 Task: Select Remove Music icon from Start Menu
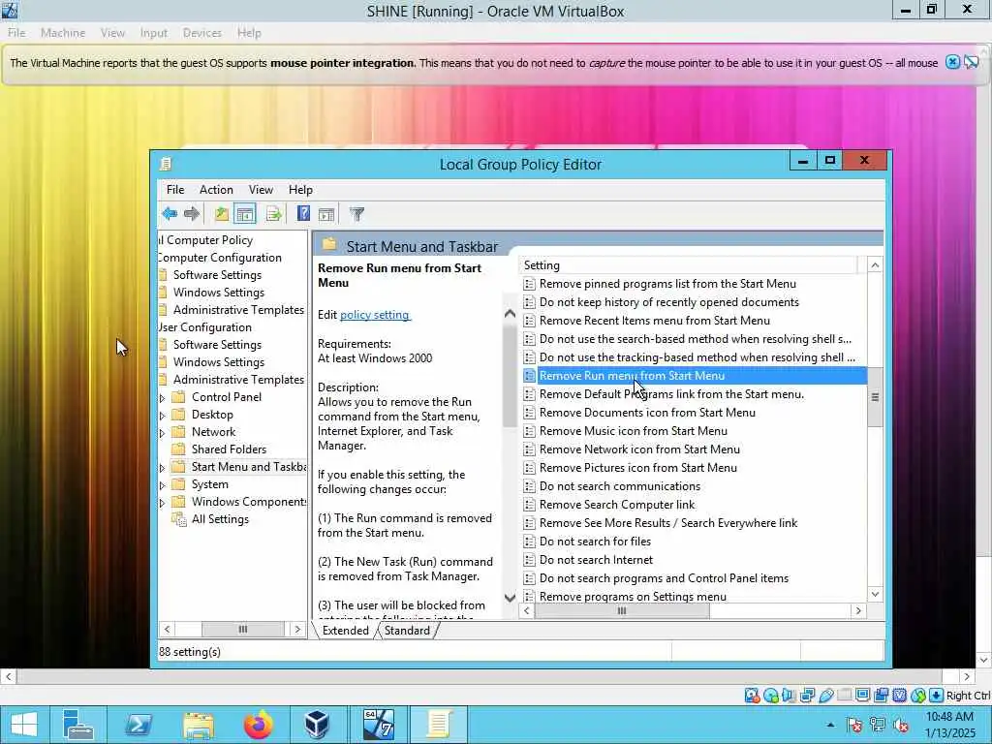(634, 431)
